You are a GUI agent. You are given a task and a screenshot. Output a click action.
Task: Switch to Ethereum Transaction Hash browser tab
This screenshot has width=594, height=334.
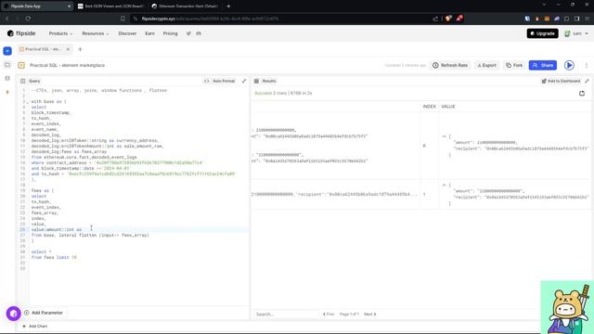pyautogui.click(x=186, y=6)
